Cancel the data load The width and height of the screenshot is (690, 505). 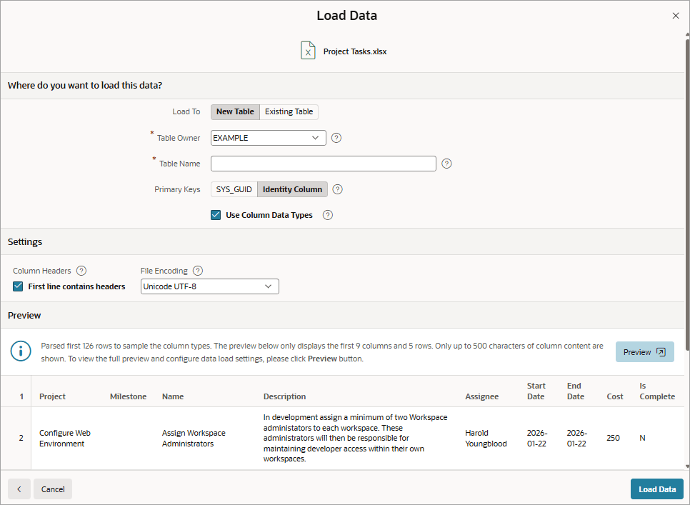click(x=53, y=489)
